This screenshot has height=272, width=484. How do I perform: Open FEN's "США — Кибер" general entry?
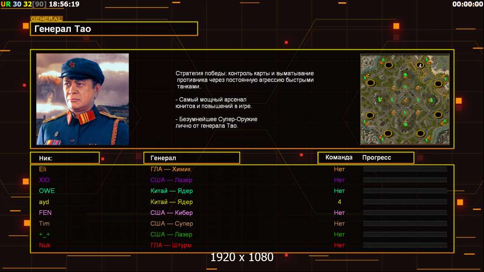pyautogui.click(x=171, y=213)
